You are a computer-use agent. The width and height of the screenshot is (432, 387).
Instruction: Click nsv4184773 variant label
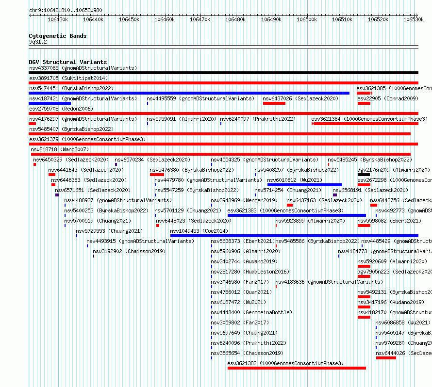point(384,251)
